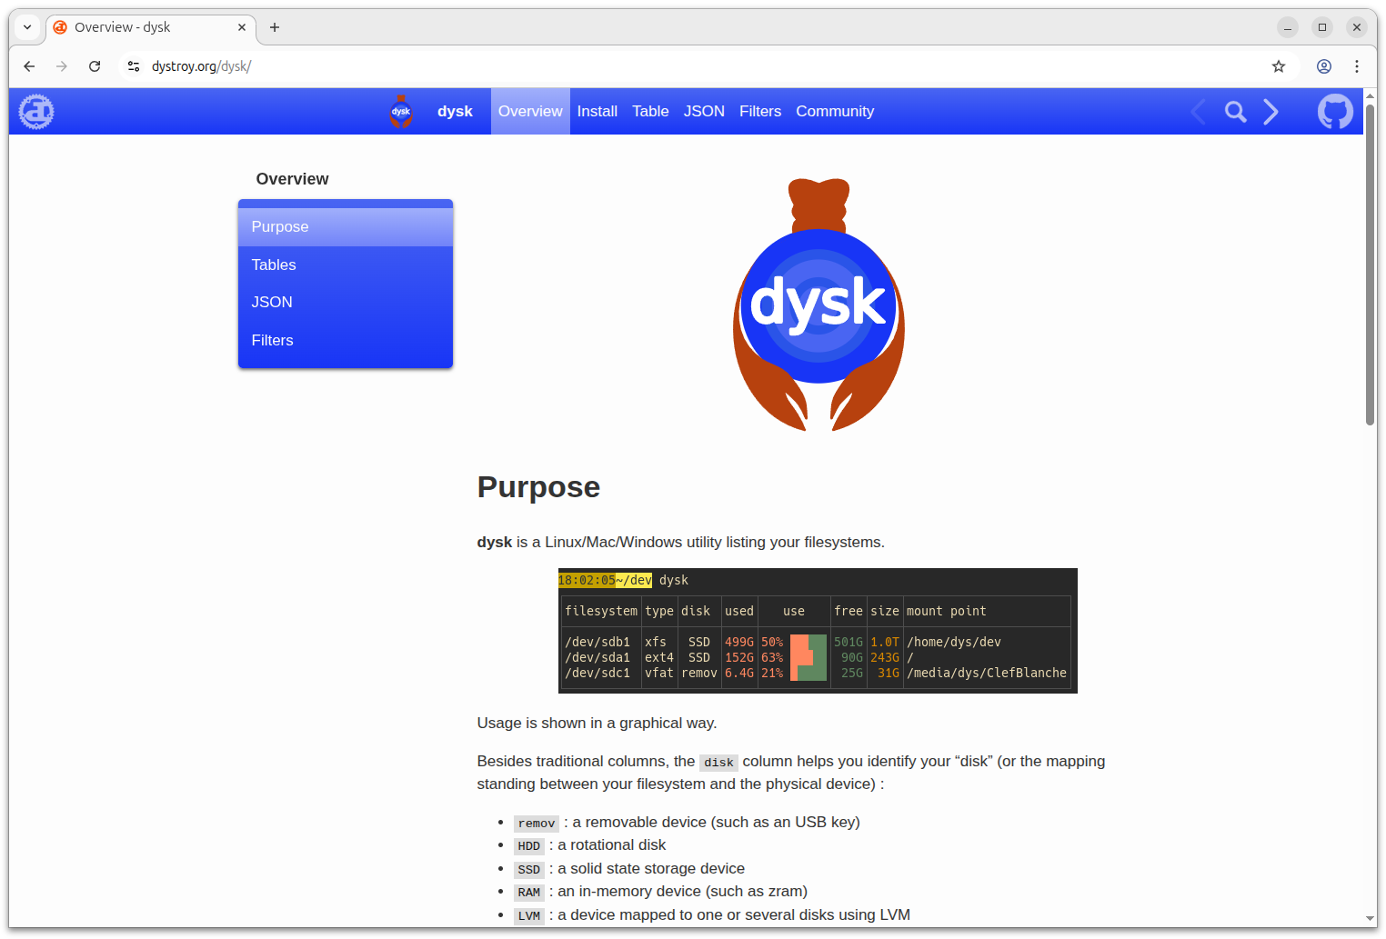The image size is (1386, 939).
Task: Open the site search magnifier icon
Action: (1235, 112)
